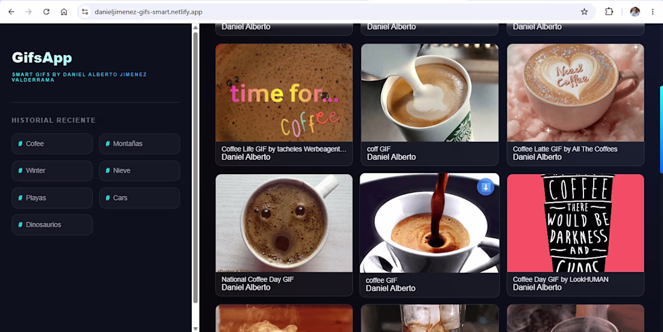Download the coffee GIF with blue arrow

(x=485, y=187)
